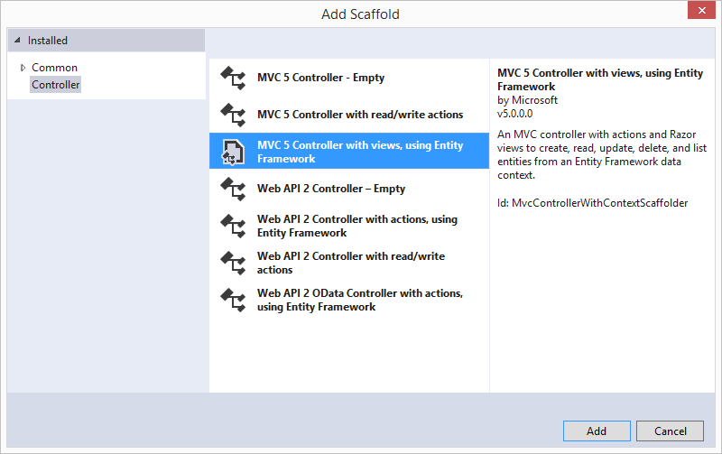Choose MVC 5 Controller - Empty template
Screen dimensions: 722x454
pyautogui.click(x=349, y=78)
